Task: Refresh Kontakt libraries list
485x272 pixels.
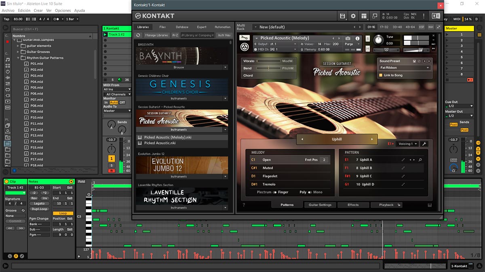Action: (139, 35)
